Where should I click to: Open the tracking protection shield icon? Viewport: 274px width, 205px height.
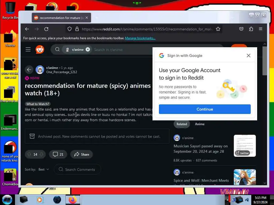pos(70,29)
